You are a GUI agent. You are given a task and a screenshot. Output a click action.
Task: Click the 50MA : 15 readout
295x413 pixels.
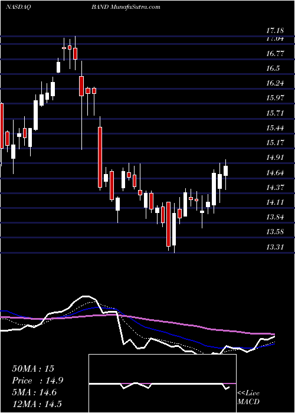click(33, 369)
